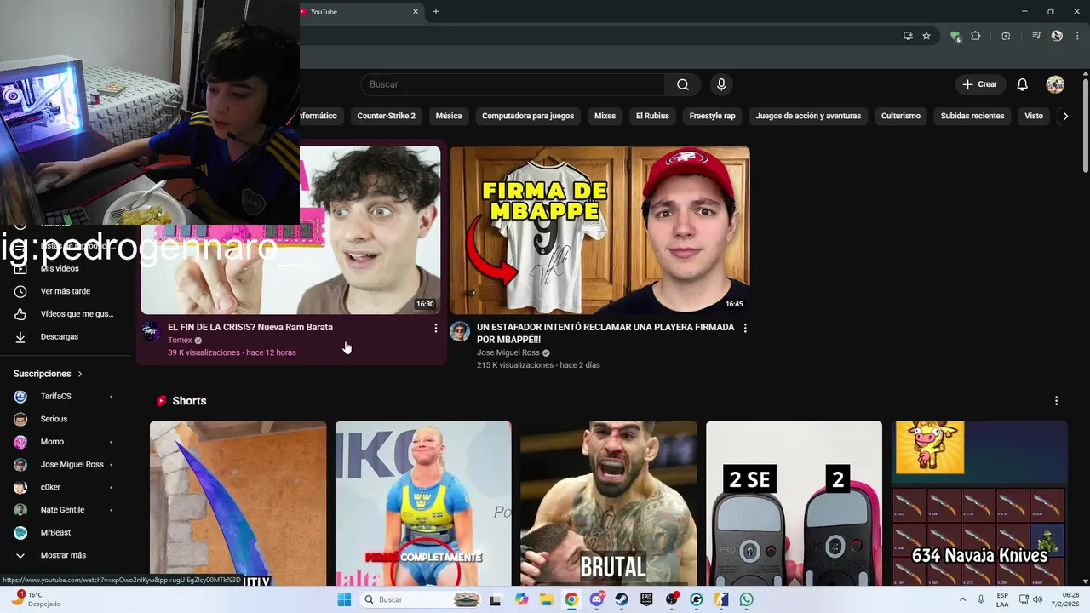Open Discord from the taskbar
1090x613 pixels.
pos(597,599)
